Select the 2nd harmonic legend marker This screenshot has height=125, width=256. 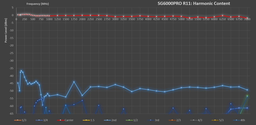pyautogui.click(x=107, y=120)
